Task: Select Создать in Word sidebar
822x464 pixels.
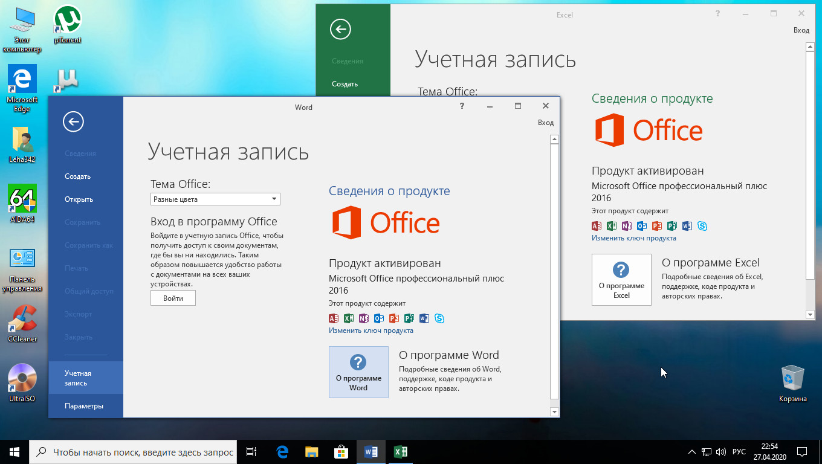Action: (x=77, y=176)
